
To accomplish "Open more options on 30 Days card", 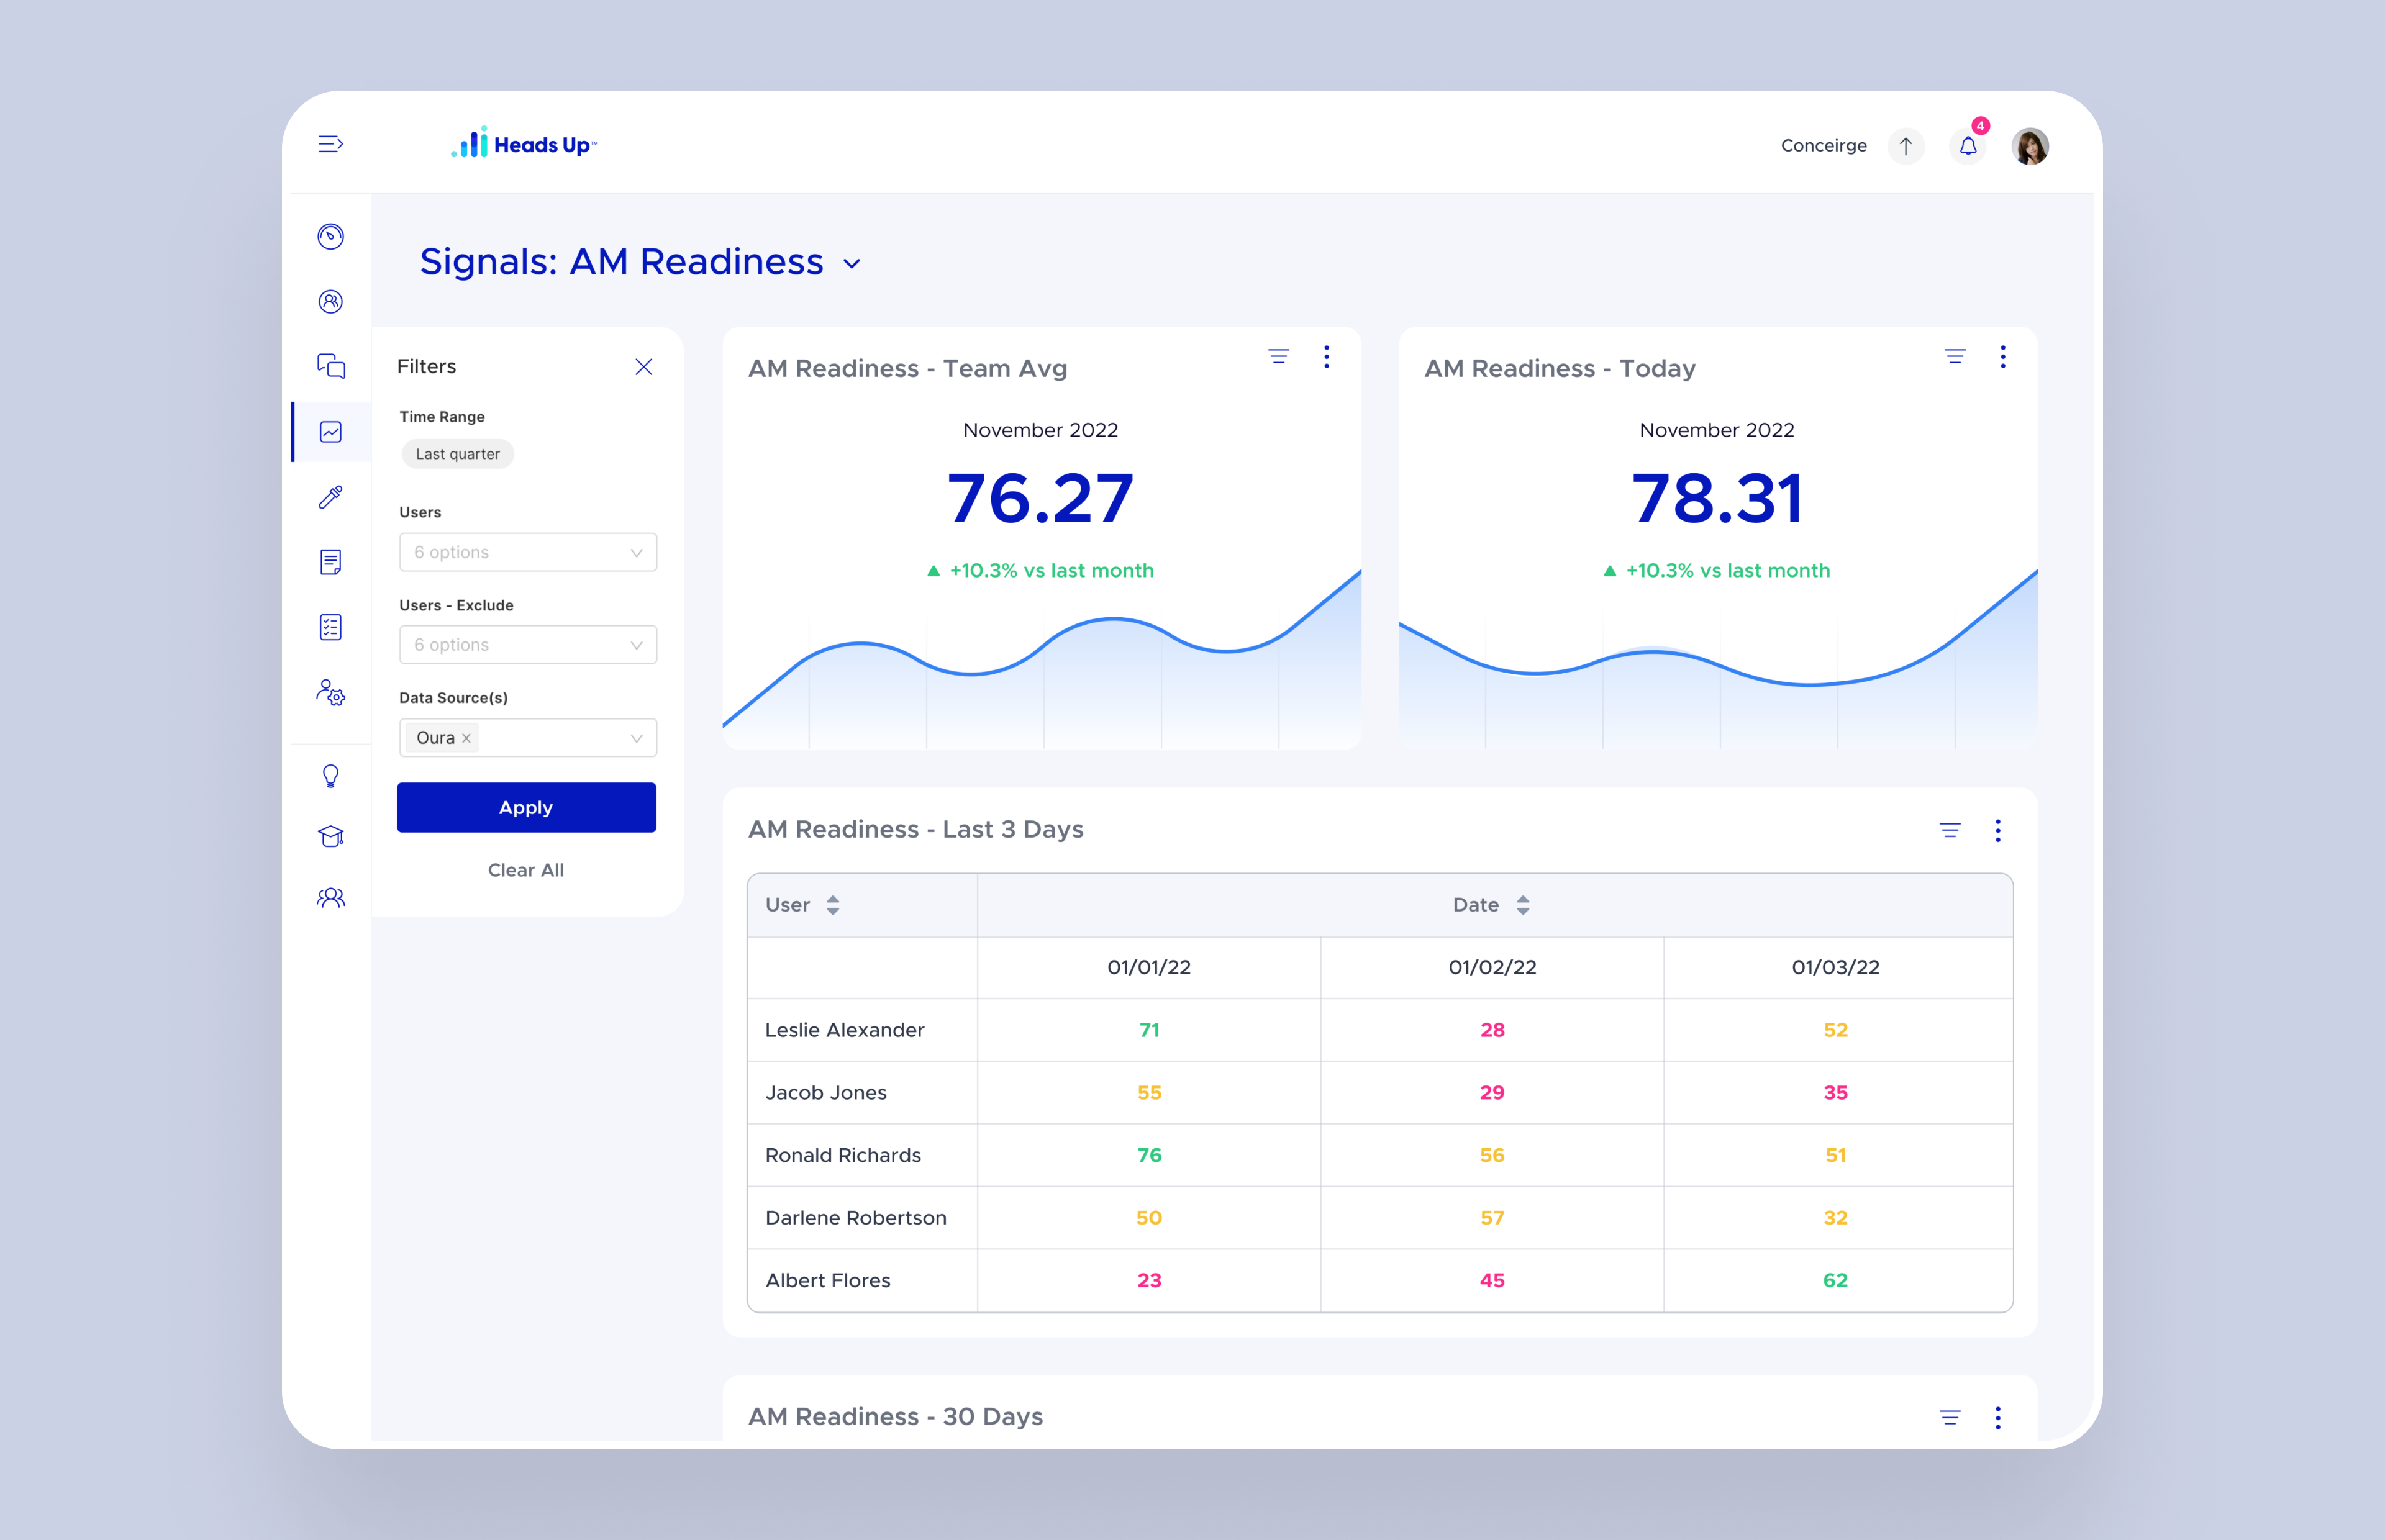I will click(x=1998, y=1418).
